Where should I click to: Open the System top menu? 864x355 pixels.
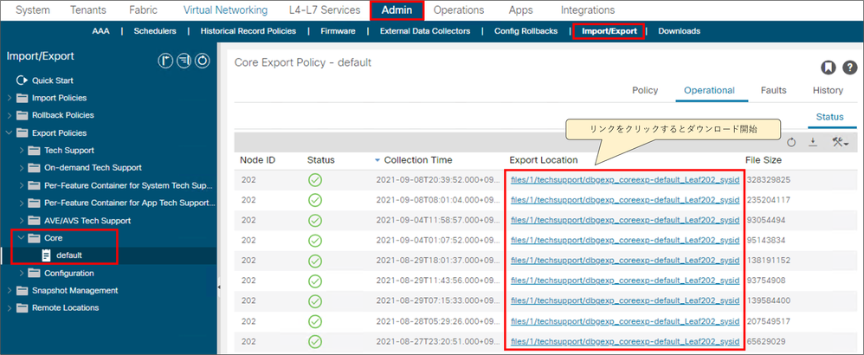tap(33, 10)
